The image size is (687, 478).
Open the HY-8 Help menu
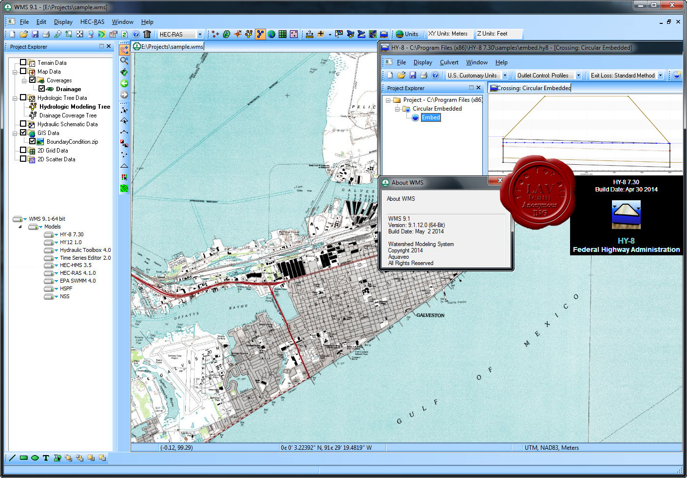pyautogui.click(x=501, y=62)
